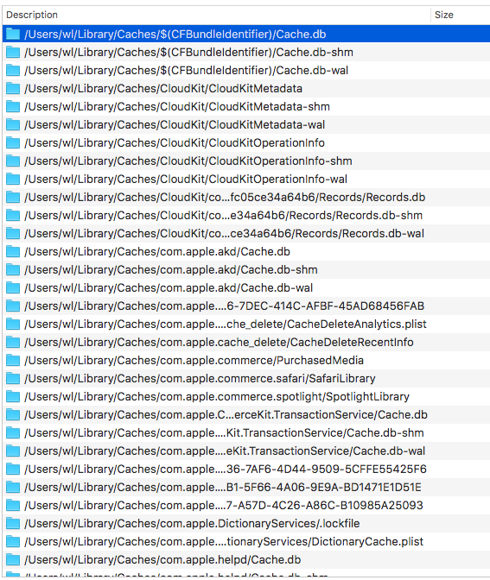Click folder icon beside Records/Records.db-shm
This screenshot has height=580, width=490.
coord(13,215)
